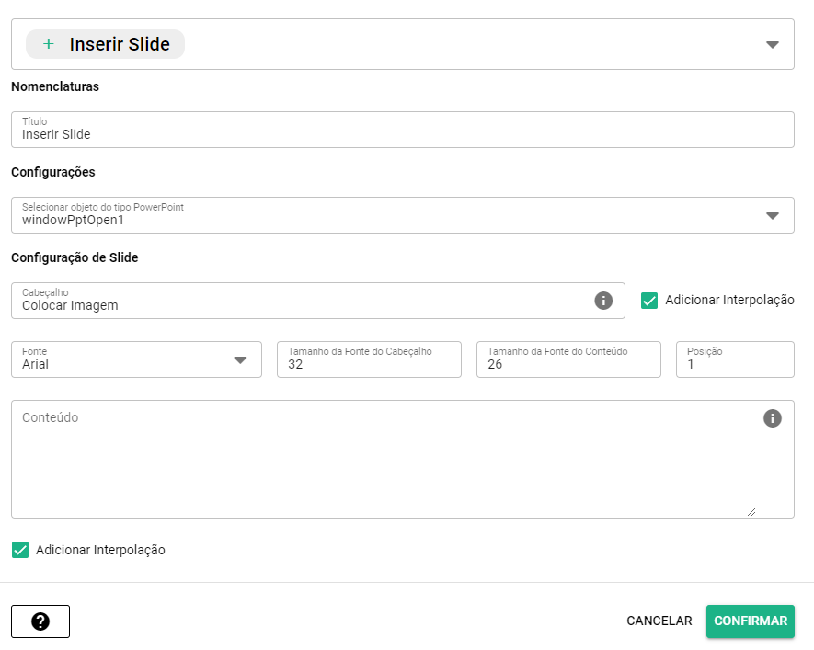Expand the top Inserir Slide panel arrow

(x=773, y=44)
